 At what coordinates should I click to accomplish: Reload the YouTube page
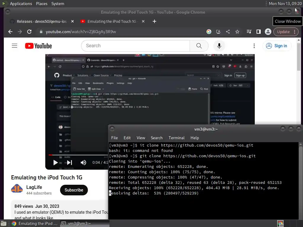(29, 32)
